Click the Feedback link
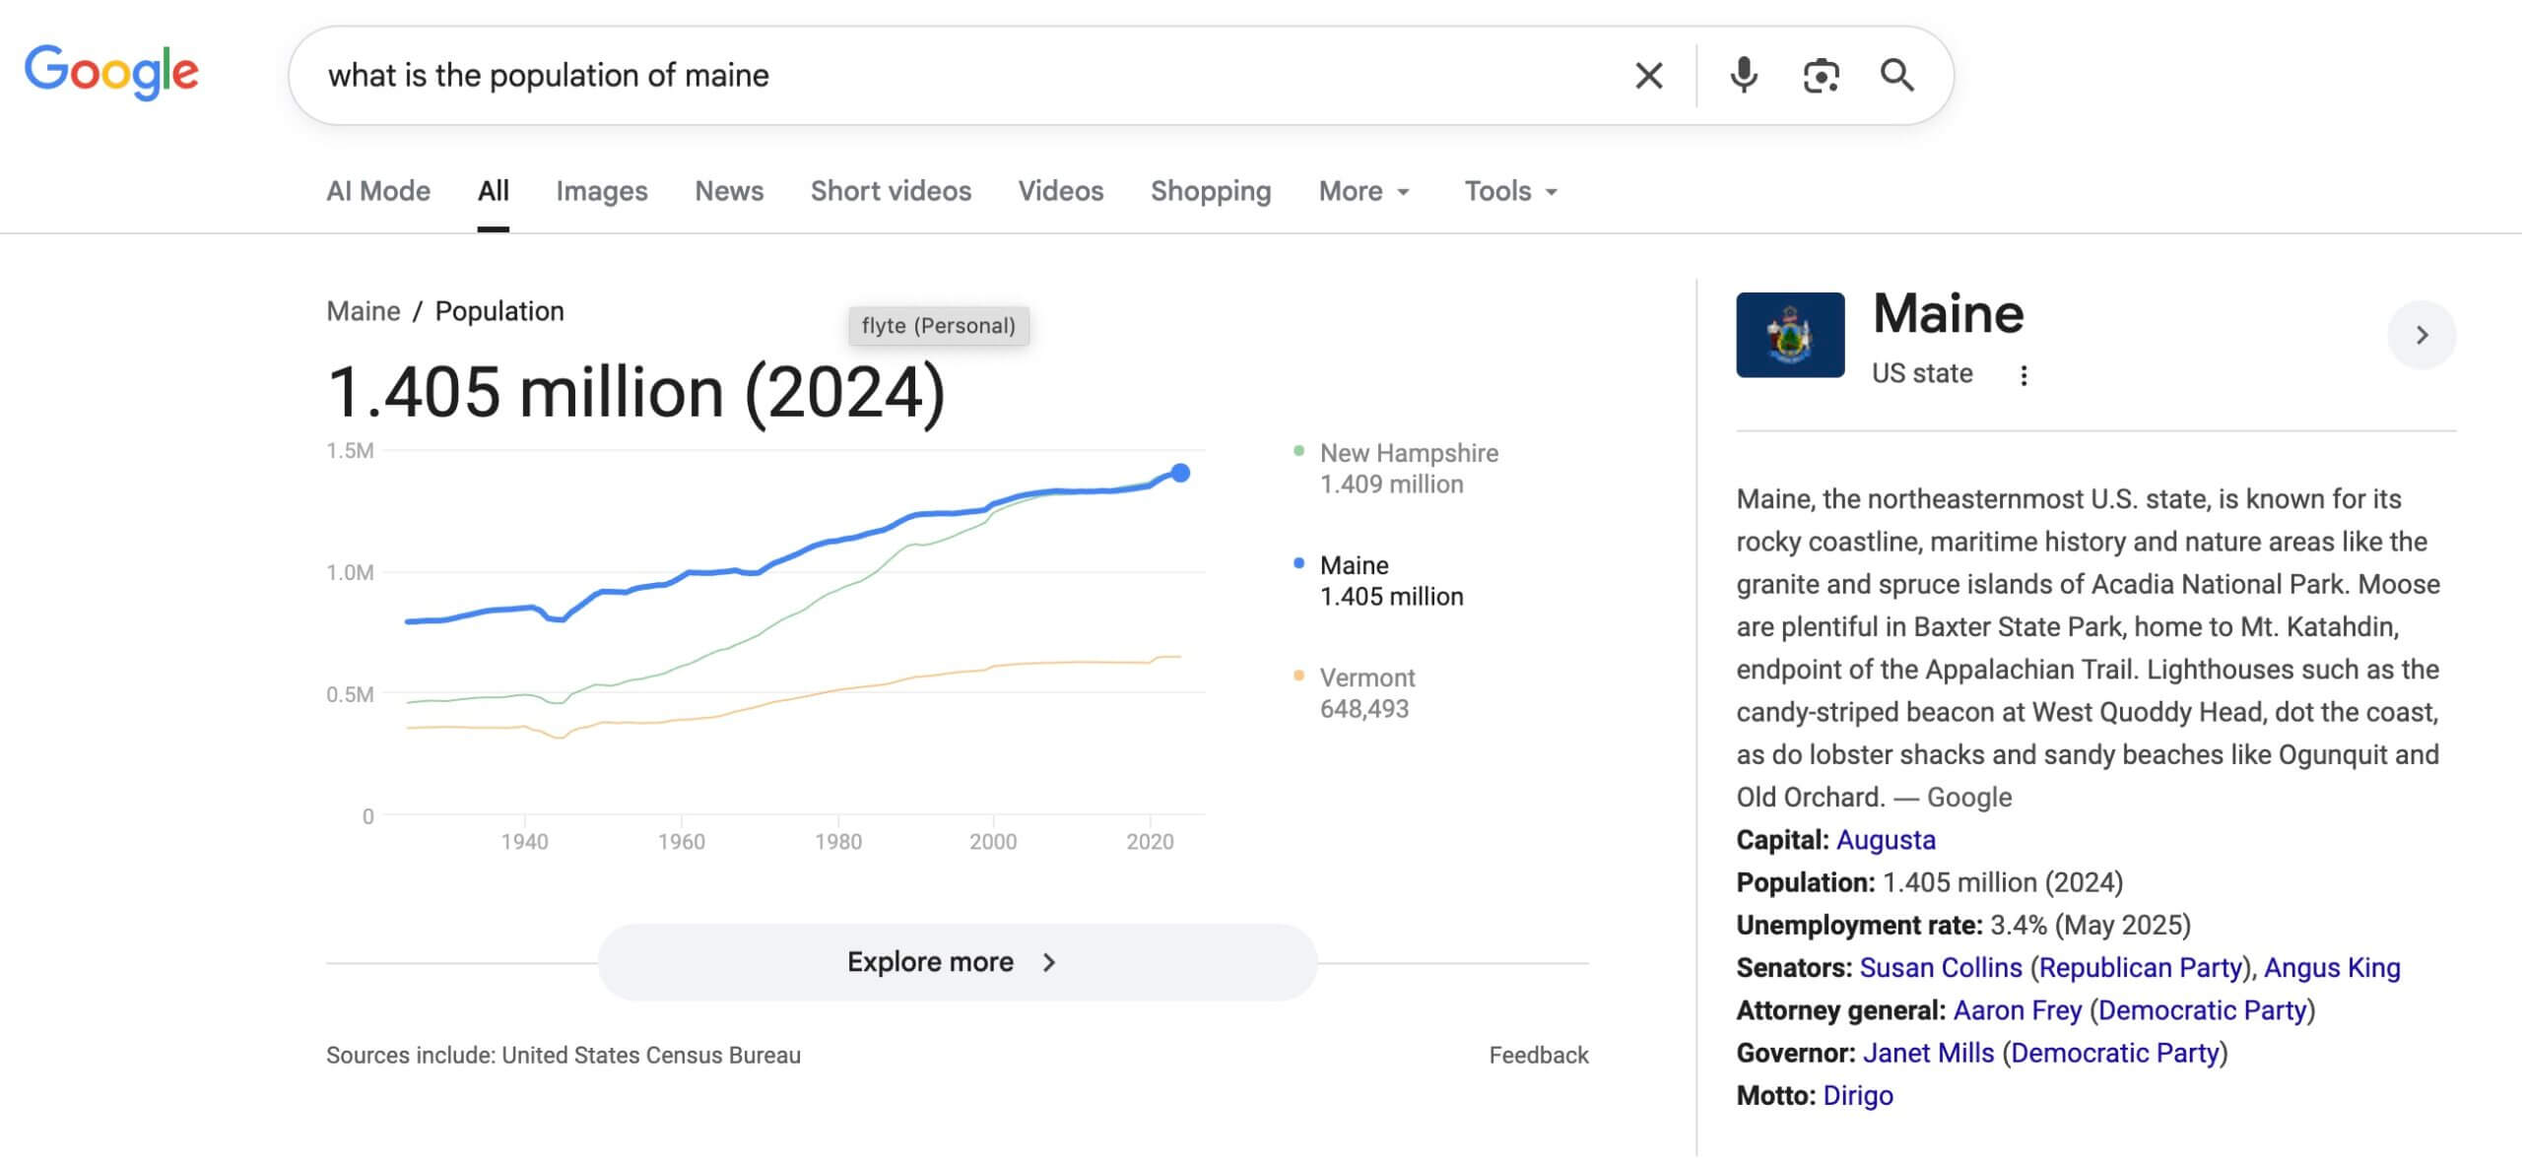This screenshot has width=2522, height=1162. pyautogui.click(x=1539, y=1055)
